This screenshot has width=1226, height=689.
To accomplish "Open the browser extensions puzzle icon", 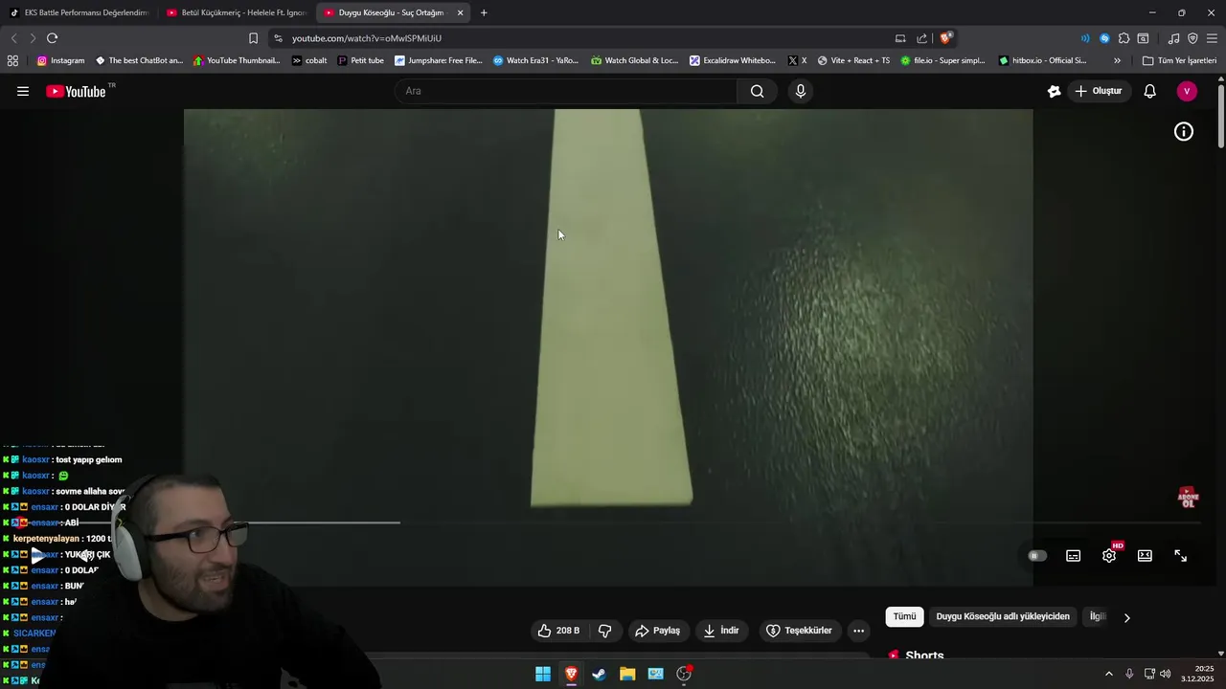I will [1124, 38].
